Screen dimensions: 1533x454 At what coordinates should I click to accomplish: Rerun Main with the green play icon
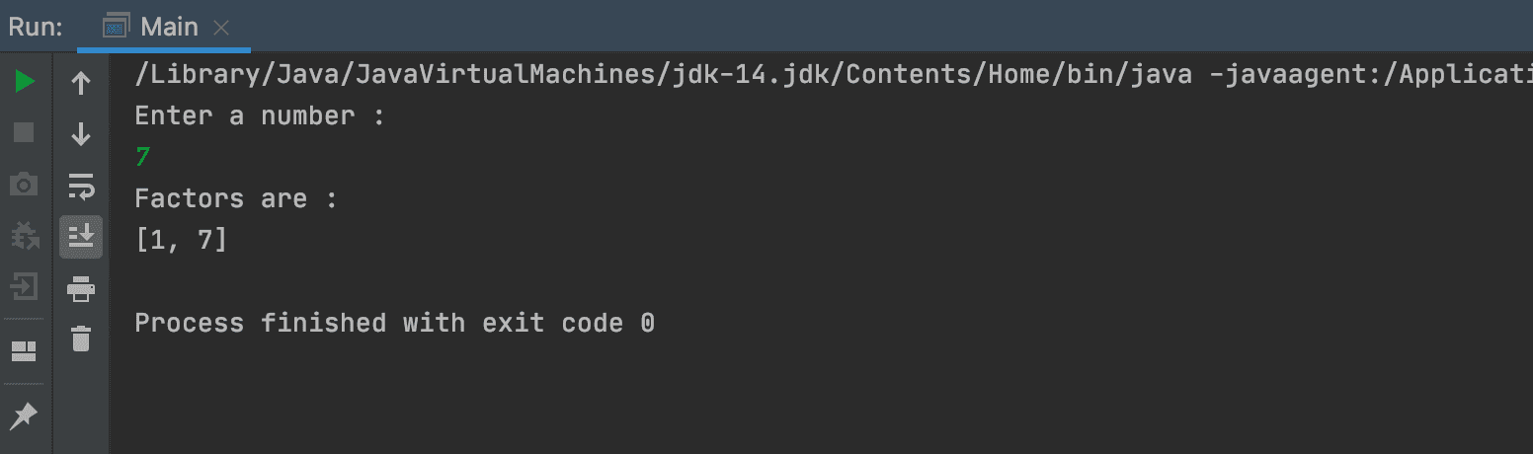(25, 82)
